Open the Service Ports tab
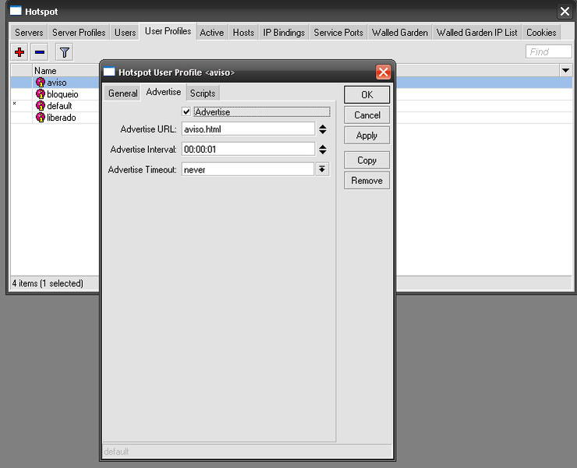 pyautogui.click(x=338, y=33)
